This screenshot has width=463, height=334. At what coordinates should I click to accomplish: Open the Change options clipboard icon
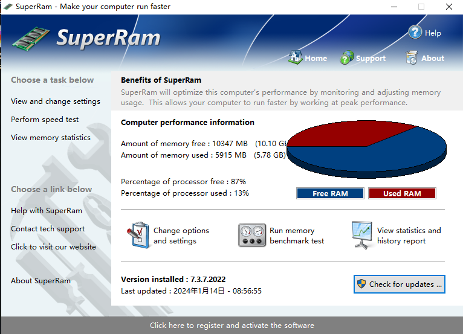pos(138,235)
